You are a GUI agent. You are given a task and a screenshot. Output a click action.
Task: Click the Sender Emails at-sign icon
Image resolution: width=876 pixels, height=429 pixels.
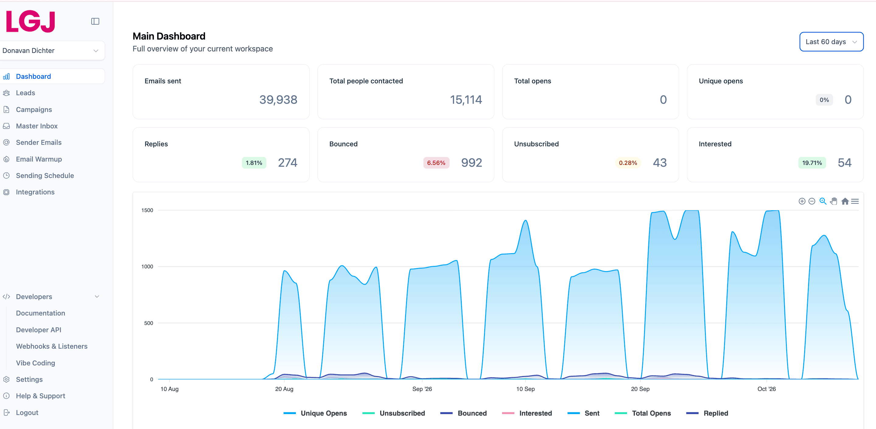click(6, 142)
